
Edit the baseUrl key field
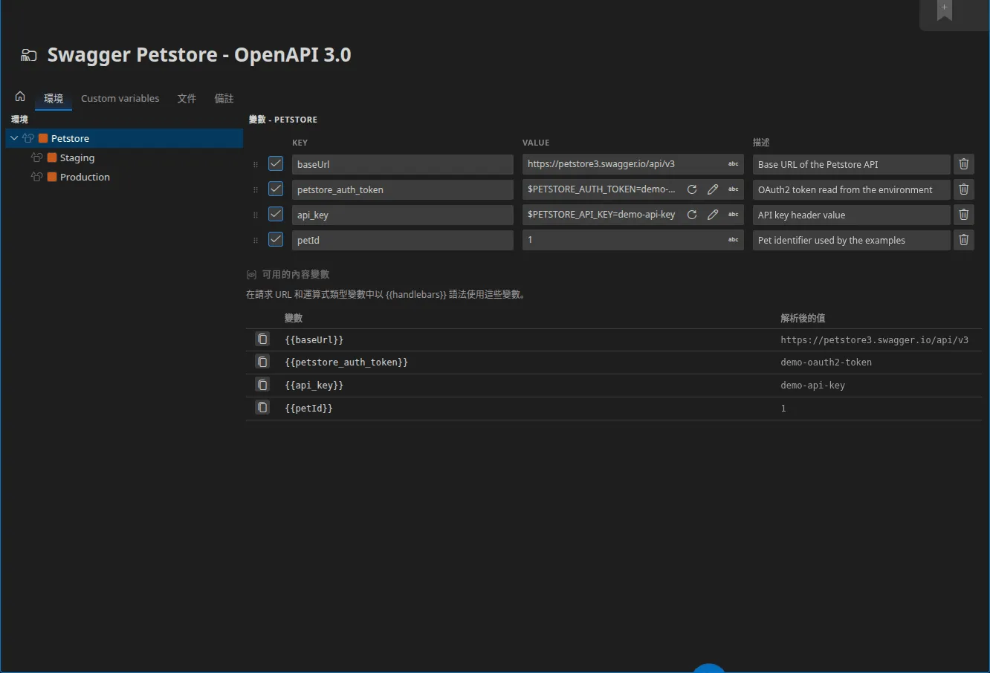coord(402,164)
